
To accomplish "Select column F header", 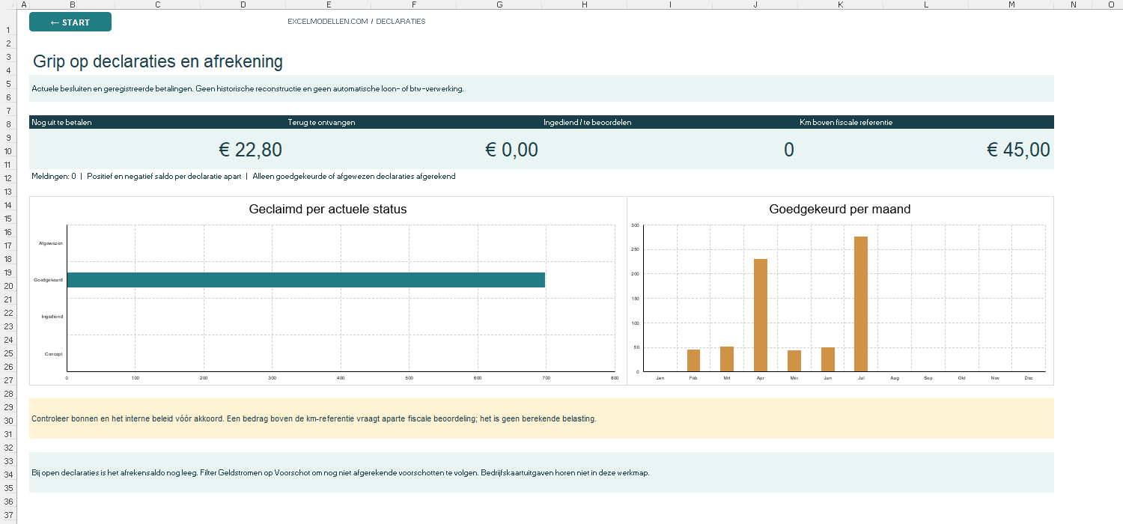I will click(413, 4).
